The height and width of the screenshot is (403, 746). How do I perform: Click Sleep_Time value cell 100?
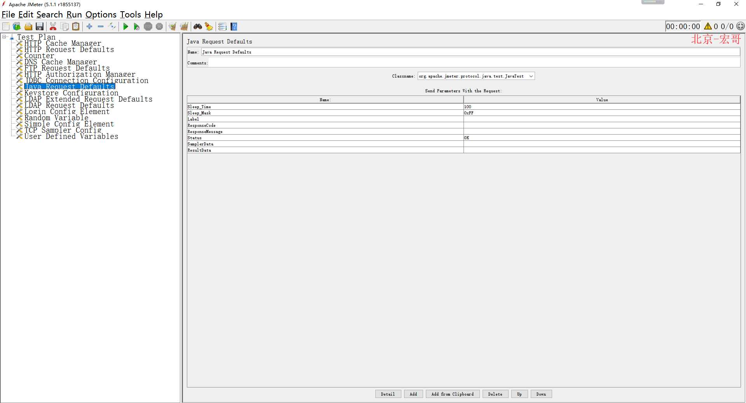pos(602,107)
